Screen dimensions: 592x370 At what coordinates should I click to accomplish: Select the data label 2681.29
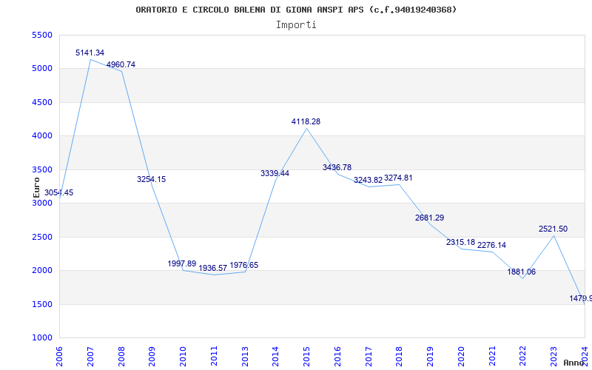tap(430, 218)
